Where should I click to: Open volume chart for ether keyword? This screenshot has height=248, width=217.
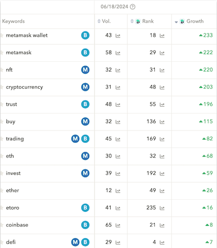[x=118, y=191]
